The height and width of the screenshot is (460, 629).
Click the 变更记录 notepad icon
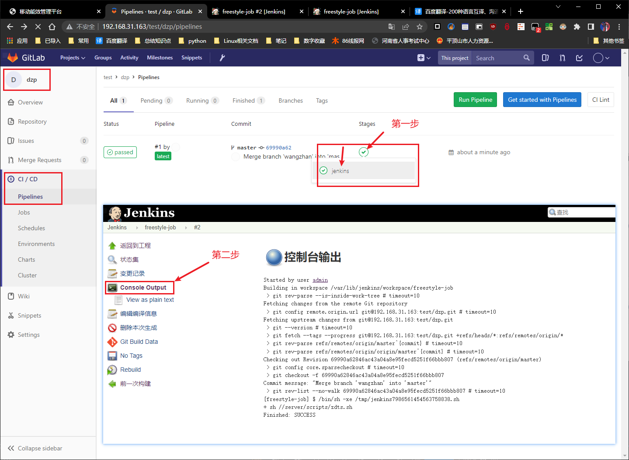pyautogui.click(x=112, y=273)
